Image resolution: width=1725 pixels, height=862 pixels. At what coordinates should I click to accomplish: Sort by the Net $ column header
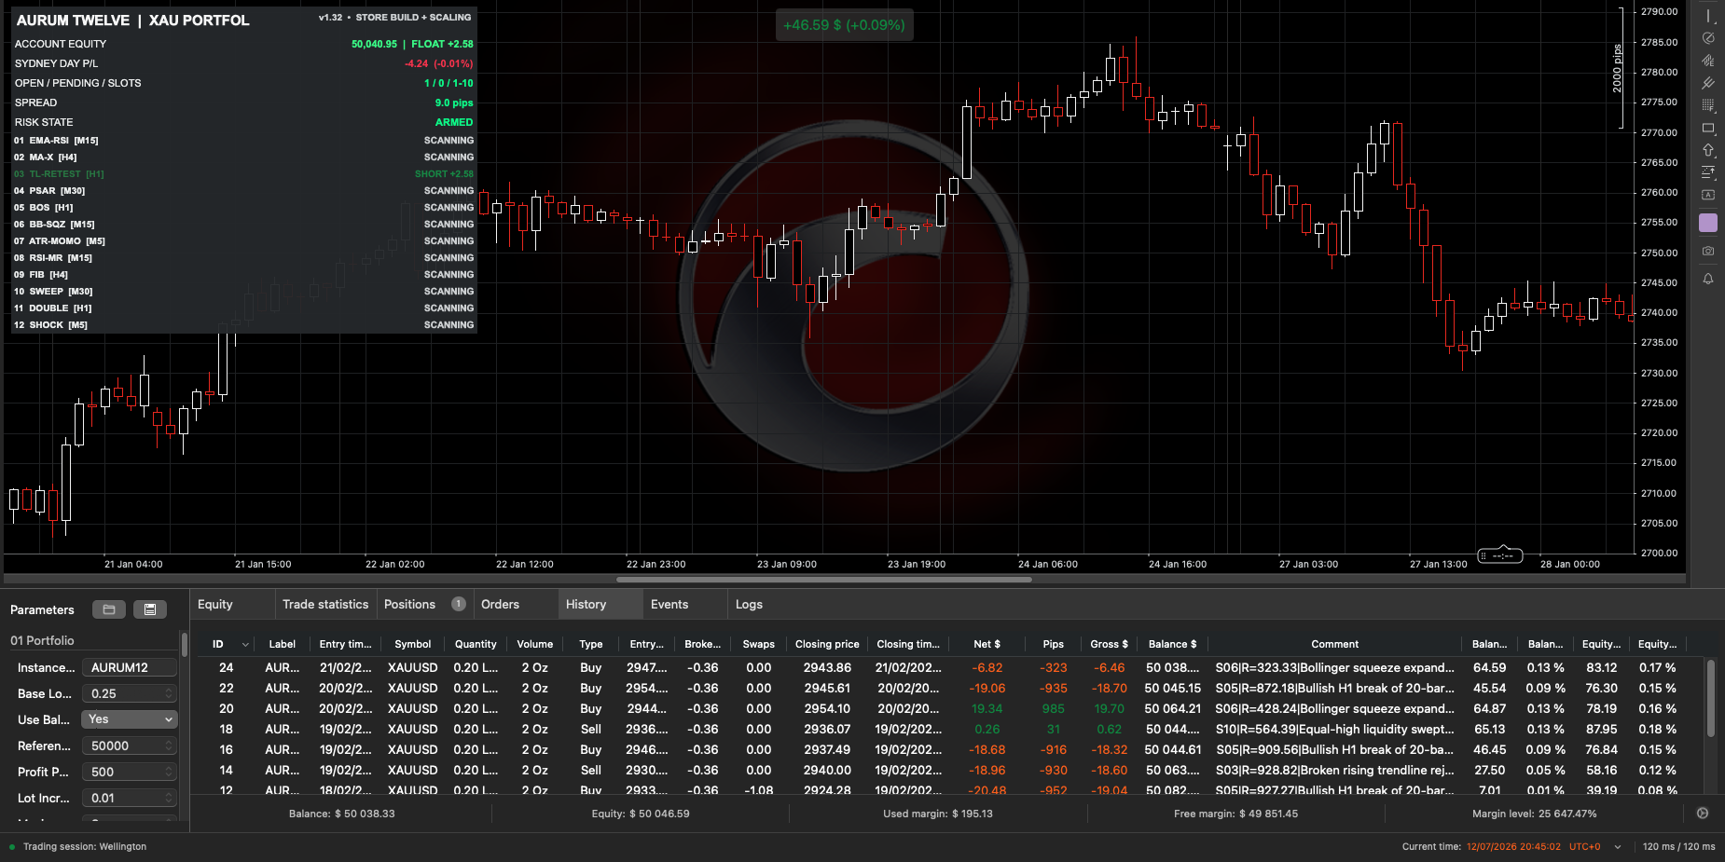click(987, 644)
